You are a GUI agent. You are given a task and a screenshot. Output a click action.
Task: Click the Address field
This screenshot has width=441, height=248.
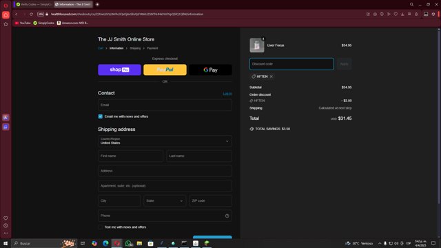[x=165, y=171]
